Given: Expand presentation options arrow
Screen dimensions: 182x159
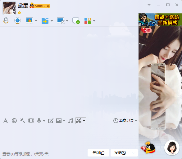Looking at the screenshot, I should (x=36, y=21).
